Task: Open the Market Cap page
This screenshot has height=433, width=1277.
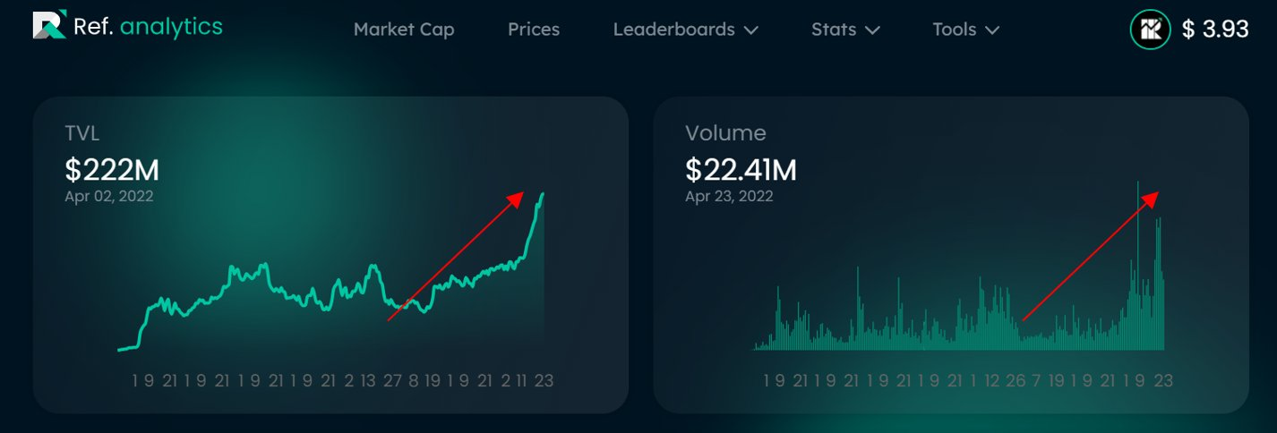Action: click(x=404, y=30)
